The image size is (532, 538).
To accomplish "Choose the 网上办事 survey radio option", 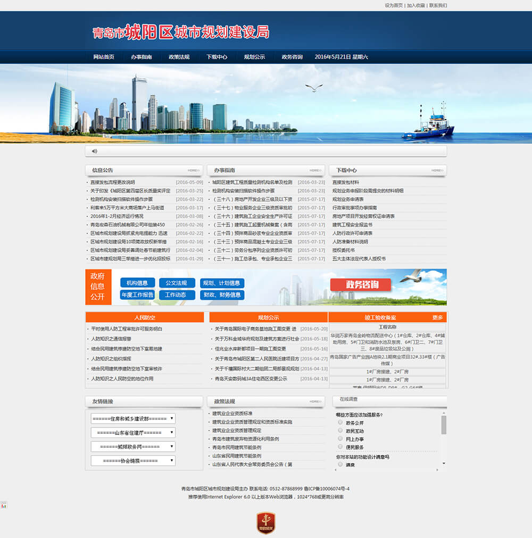I will [340, 439].
